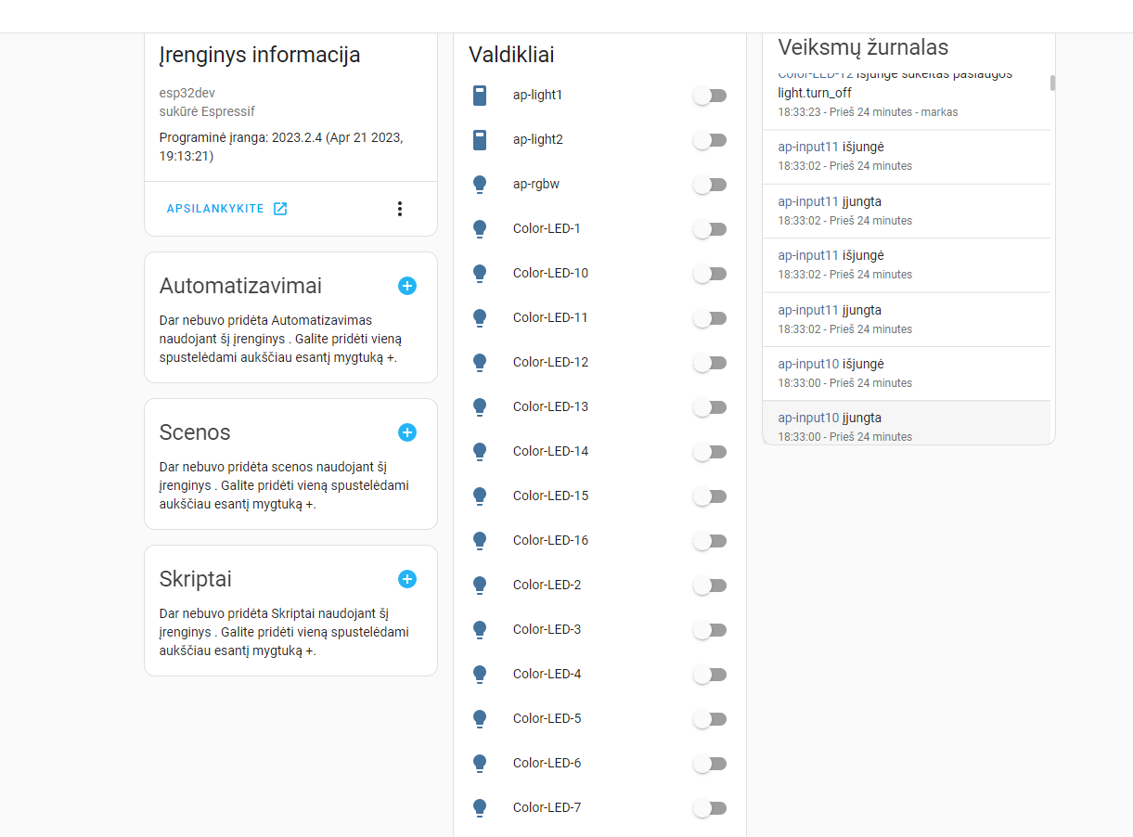The width and height of the screenshot is (1133, 837).
Task: Click the Color-LED-1 bulb icon
Action: pyautogui.click(x=480, y=229)
